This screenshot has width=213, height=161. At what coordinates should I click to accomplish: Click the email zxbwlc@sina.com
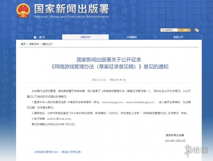[59, 119]
